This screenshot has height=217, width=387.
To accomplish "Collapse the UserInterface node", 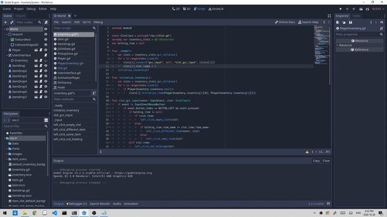I will tap(7, 55).
